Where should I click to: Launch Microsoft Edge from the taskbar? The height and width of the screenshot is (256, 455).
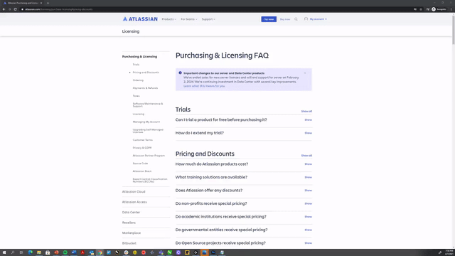[30, 252]
